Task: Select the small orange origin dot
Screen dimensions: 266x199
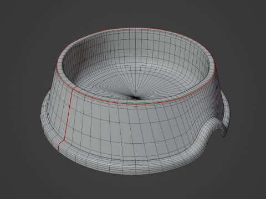Action: click(x=135, y=107)
